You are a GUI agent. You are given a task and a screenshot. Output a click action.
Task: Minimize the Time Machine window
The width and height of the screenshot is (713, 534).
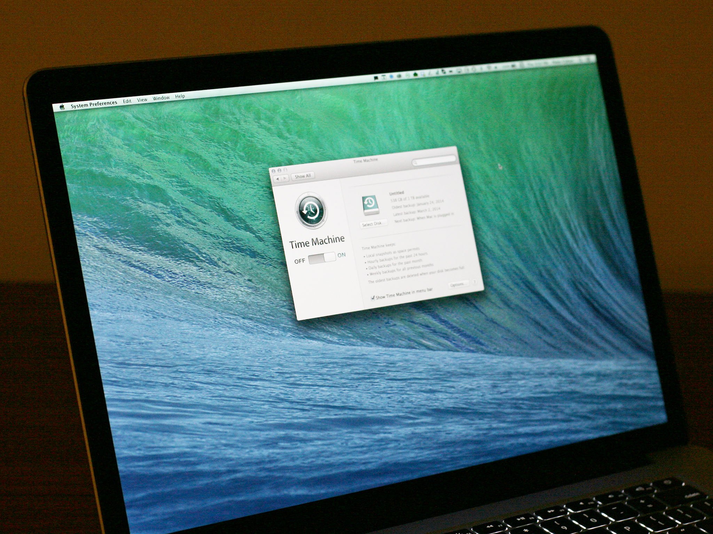pyautogui.click(x=279, y=170)
